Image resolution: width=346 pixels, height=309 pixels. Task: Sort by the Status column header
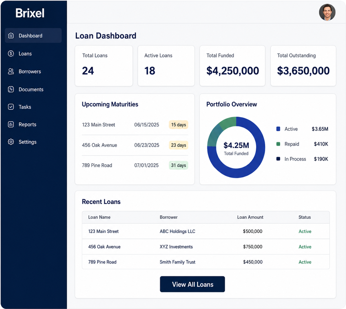coord(305,217)
